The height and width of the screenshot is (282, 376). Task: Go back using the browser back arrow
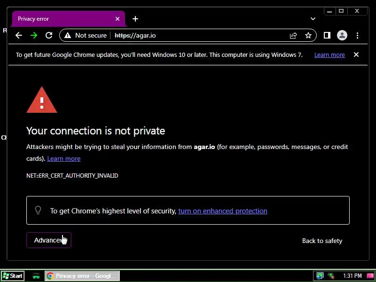pyautogui.click(x=19, y=36)
